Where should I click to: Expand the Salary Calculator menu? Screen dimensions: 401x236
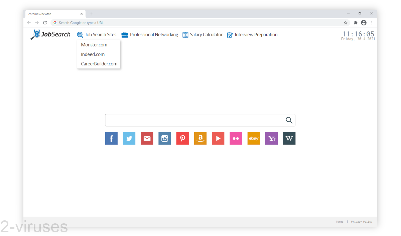pos(202,34)
